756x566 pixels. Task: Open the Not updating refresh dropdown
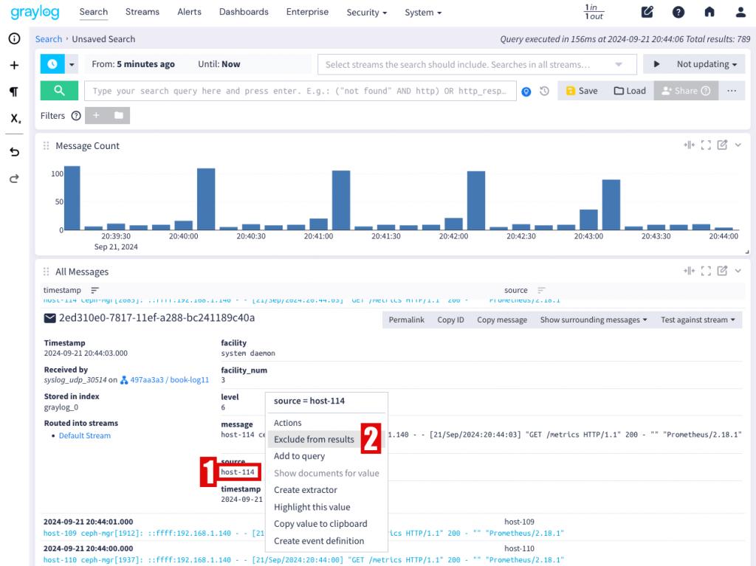click(x=707, y=64)
